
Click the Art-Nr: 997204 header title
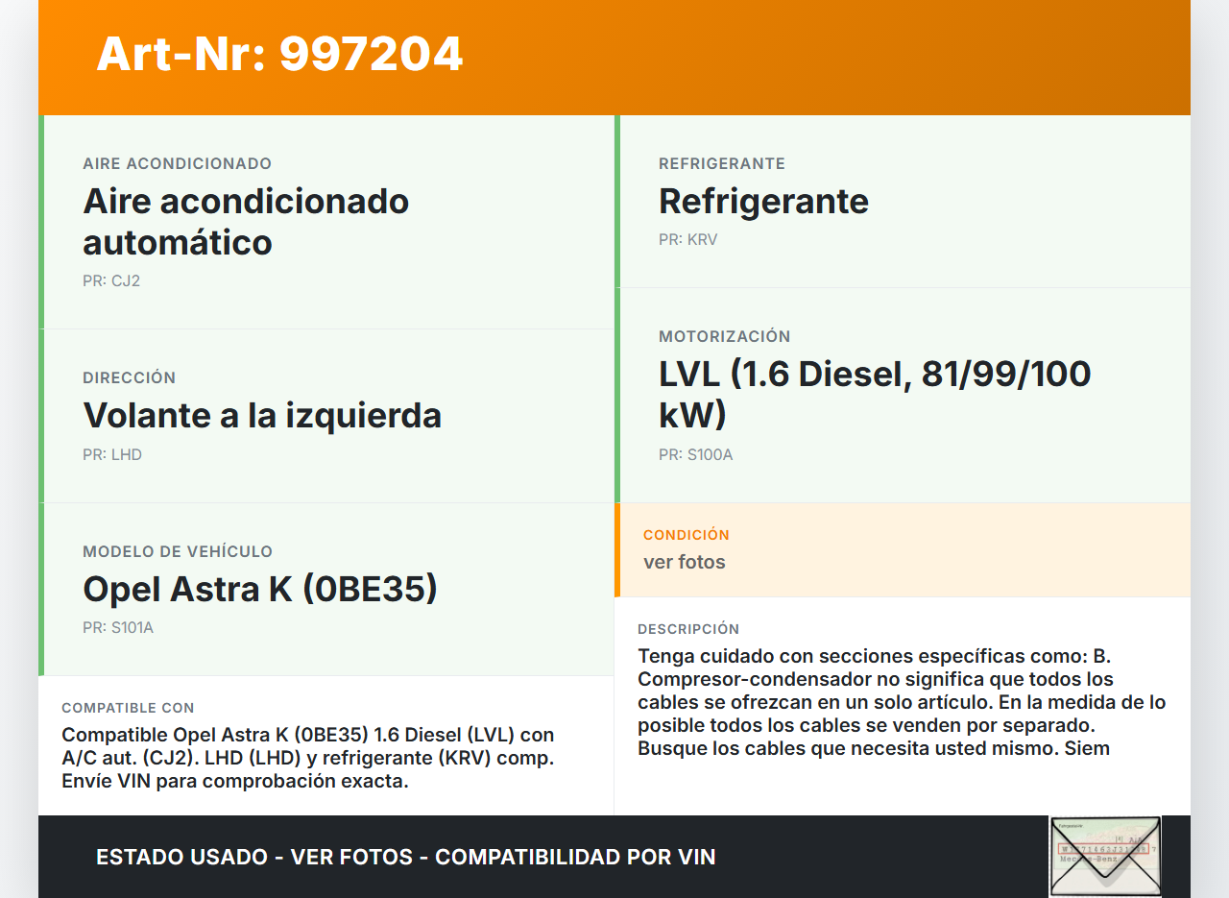pyautogui.click(x=279, y=55)
